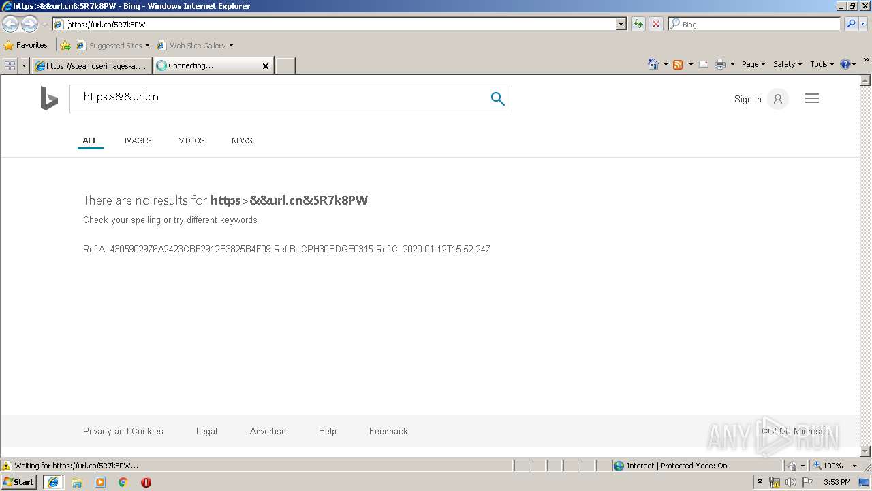Open the Favorites Bar chevron overflow
The image size is (872, 491).
(x=867, y=61)
